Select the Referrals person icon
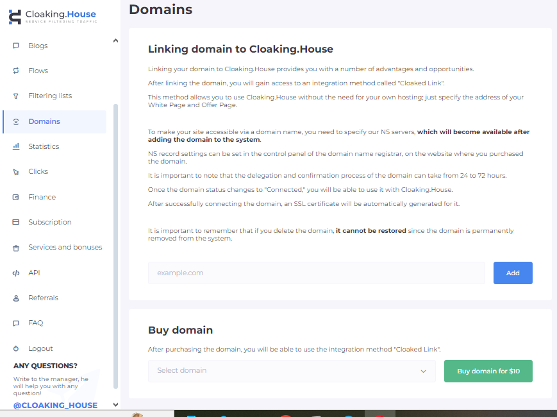Screen dimensions: 557x417 point(15,297)
